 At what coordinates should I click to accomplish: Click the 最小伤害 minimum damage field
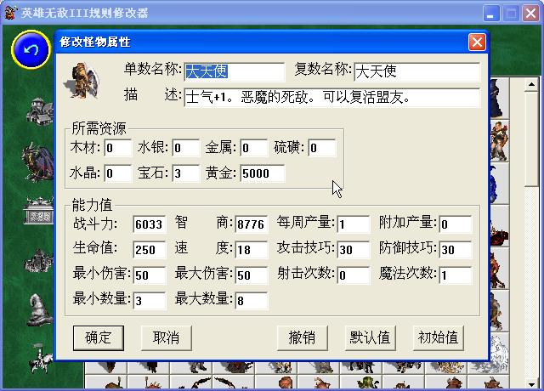click(150, 275)
